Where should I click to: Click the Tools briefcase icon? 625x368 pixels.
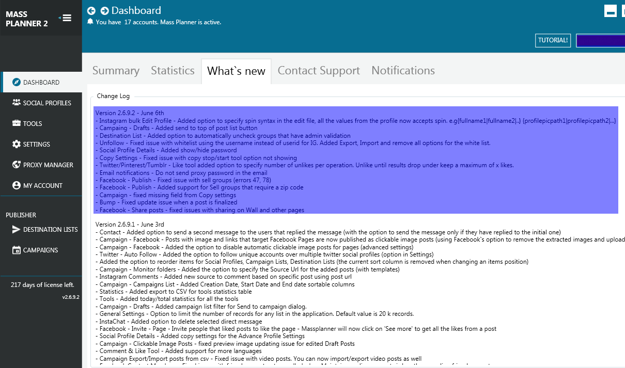point(17,123)
